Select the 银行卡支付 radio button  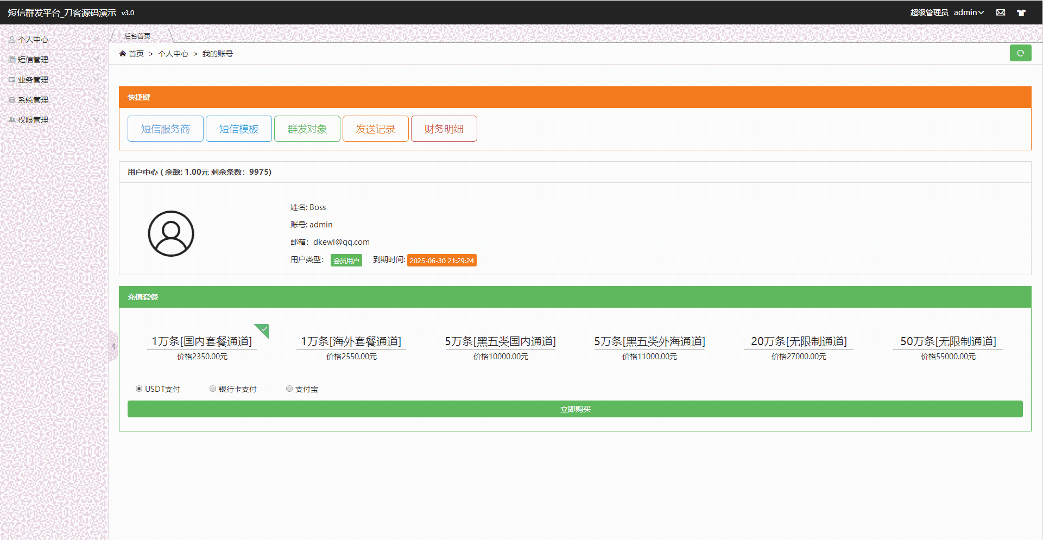(x=213, y=389)
